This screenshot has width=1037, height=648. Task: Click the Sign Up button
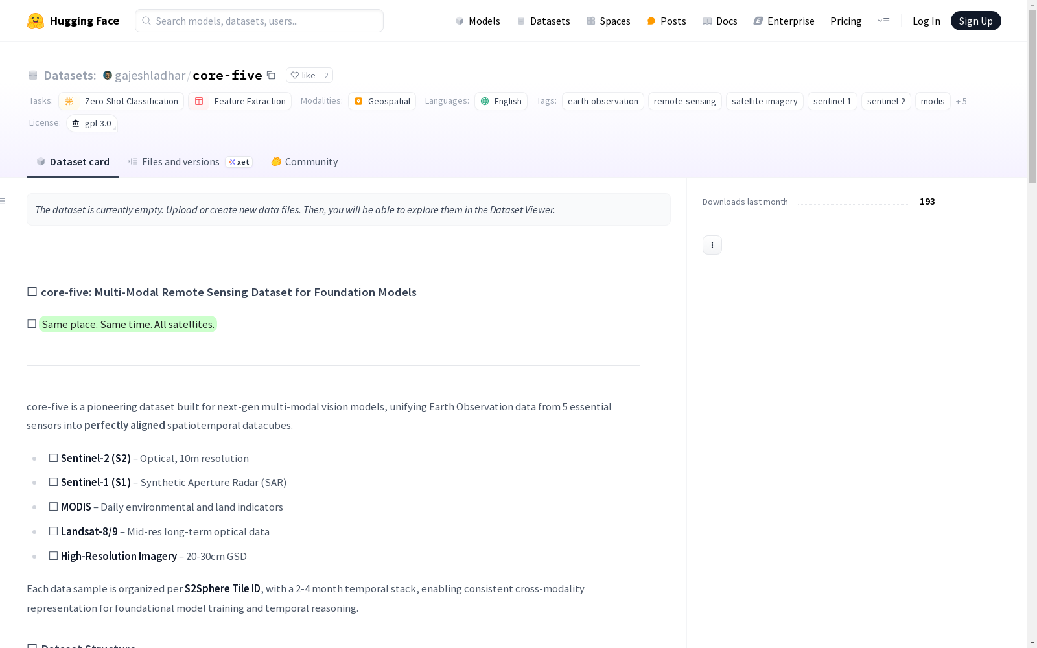975,21
